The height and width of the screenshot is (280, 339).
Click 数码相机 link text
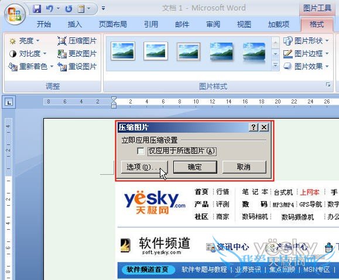[x=255, y=216]
